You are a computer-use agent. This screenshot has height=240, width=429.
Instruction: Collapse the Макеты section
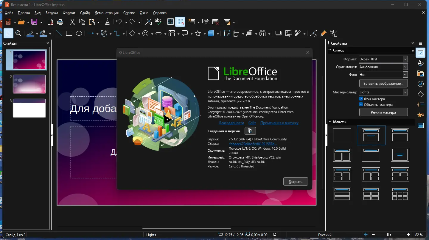click(x=330, y=122)
